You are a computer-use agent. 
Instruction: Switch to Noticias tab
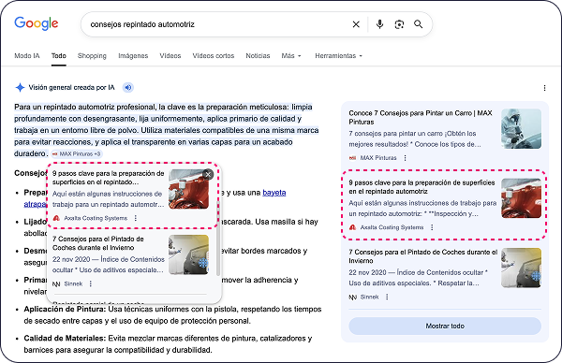coord(258,56)
